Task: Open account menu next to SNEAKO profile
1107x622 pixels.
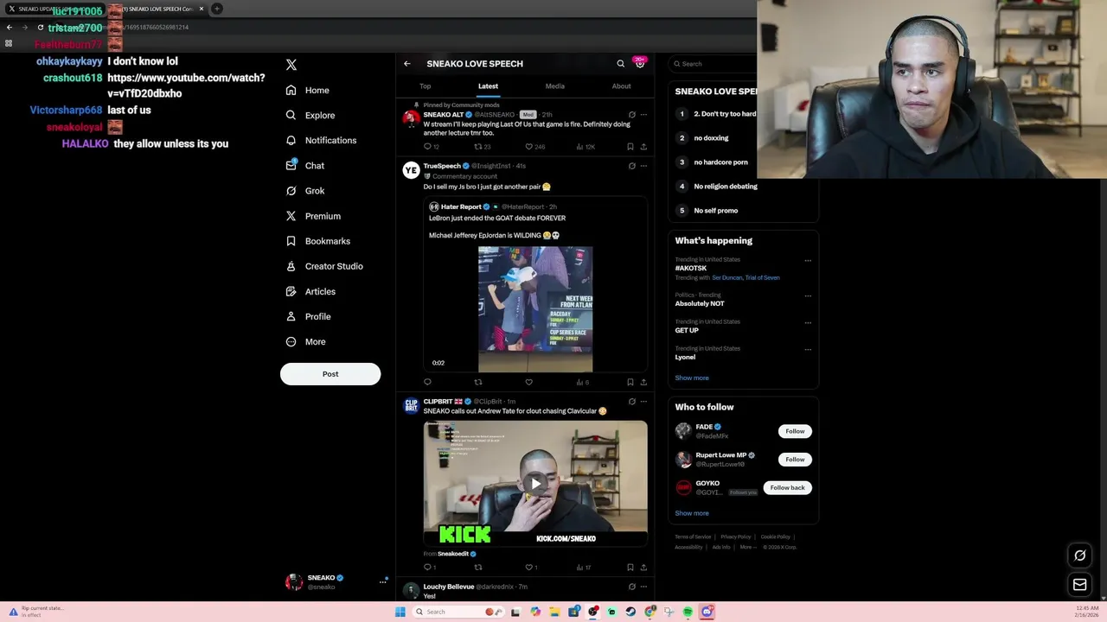Action: (x=382, y=582)
